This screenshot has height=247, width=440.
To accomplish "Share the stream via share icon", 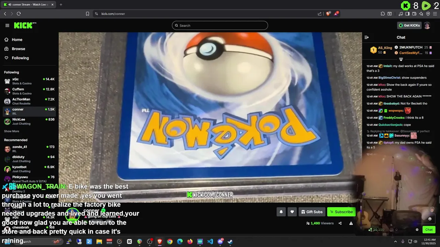I will click(340, 223).
